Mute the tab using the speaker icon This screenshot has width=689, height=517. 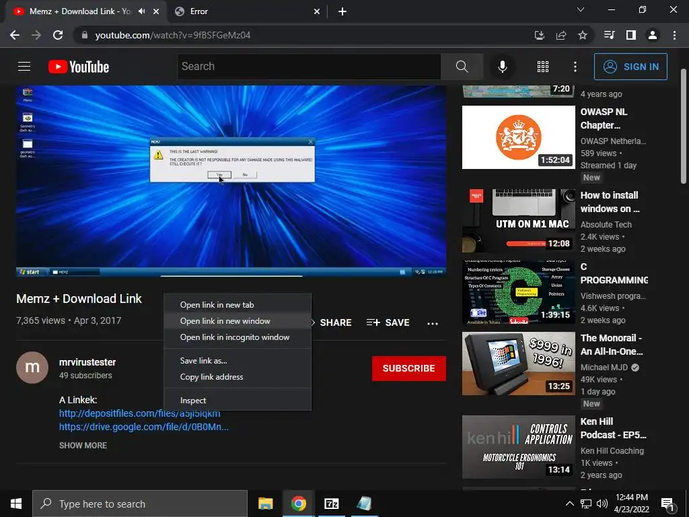click(141, 11)
